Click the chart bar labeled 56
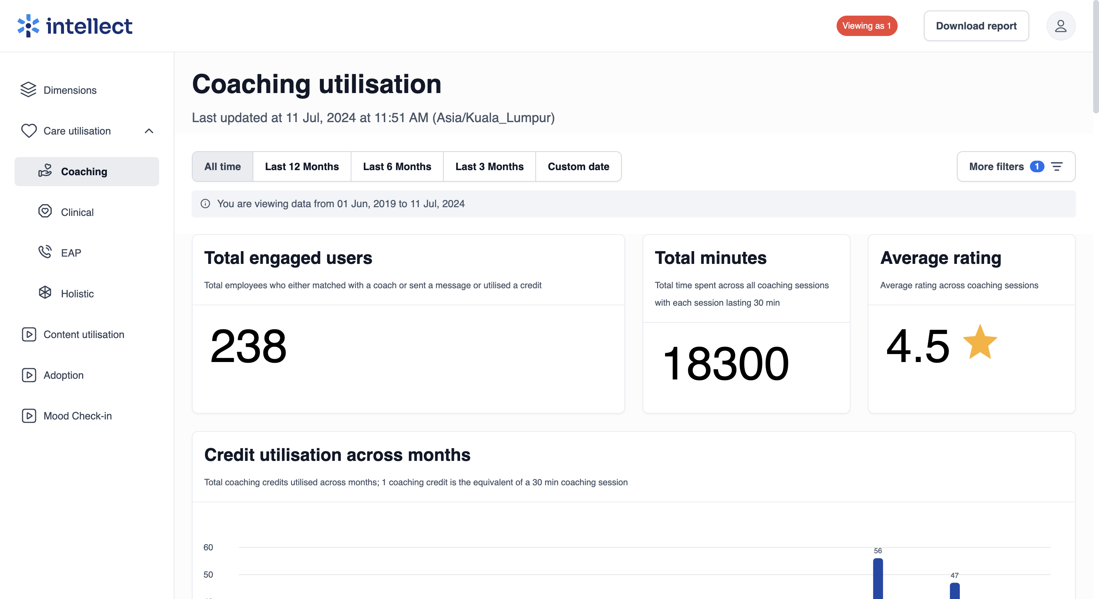The width and height of the screenshot is (1099, 599). [878, 578]
